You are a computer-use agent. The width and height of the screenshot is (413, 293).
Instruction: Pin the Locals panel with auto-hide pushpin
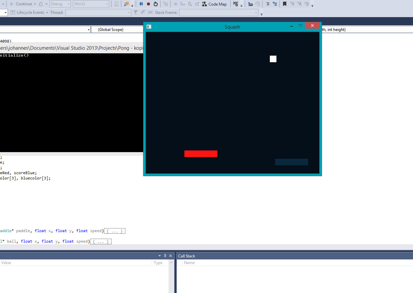(165, 256)
